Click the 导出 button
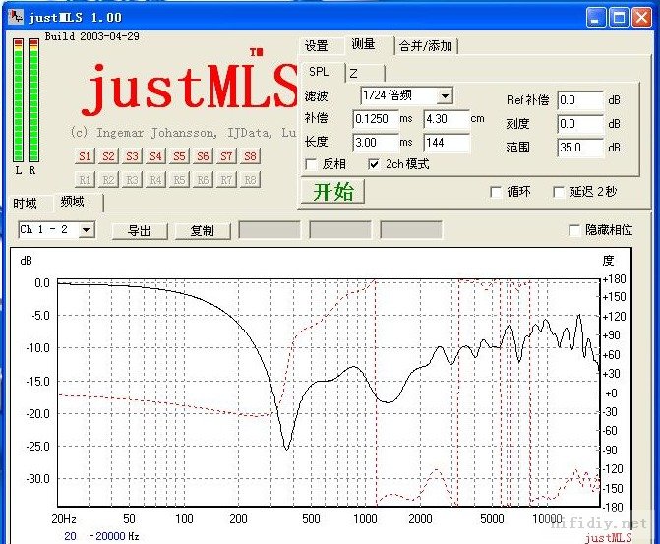Viewport: 660px width, 544px height. point(139,231)
